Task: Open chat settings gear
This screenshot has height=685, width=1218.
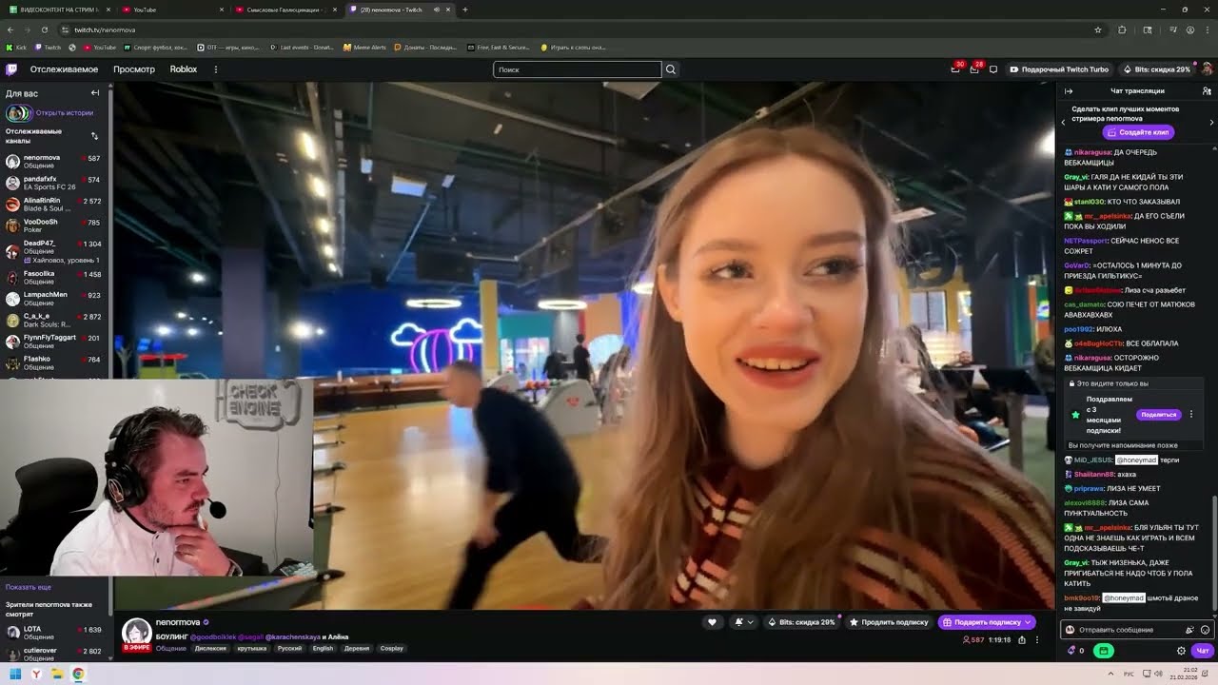Action: coord(1181,651)
